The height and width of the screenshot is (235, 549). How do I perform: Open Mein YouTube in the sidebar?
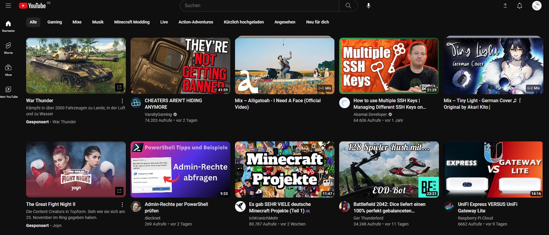click(8, 92)
